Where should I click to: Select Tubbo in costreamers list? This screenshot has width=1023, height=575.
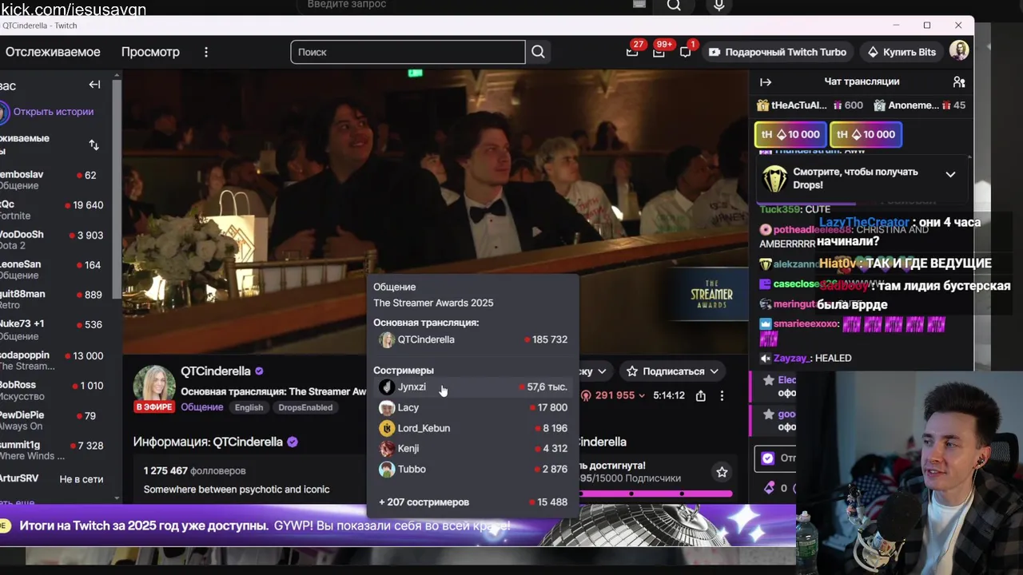[x=473, y=469]
